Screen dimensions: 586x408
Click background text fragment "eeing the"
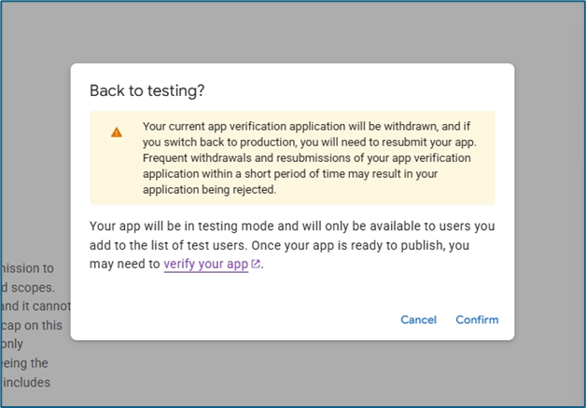click(x=25, y=362)
